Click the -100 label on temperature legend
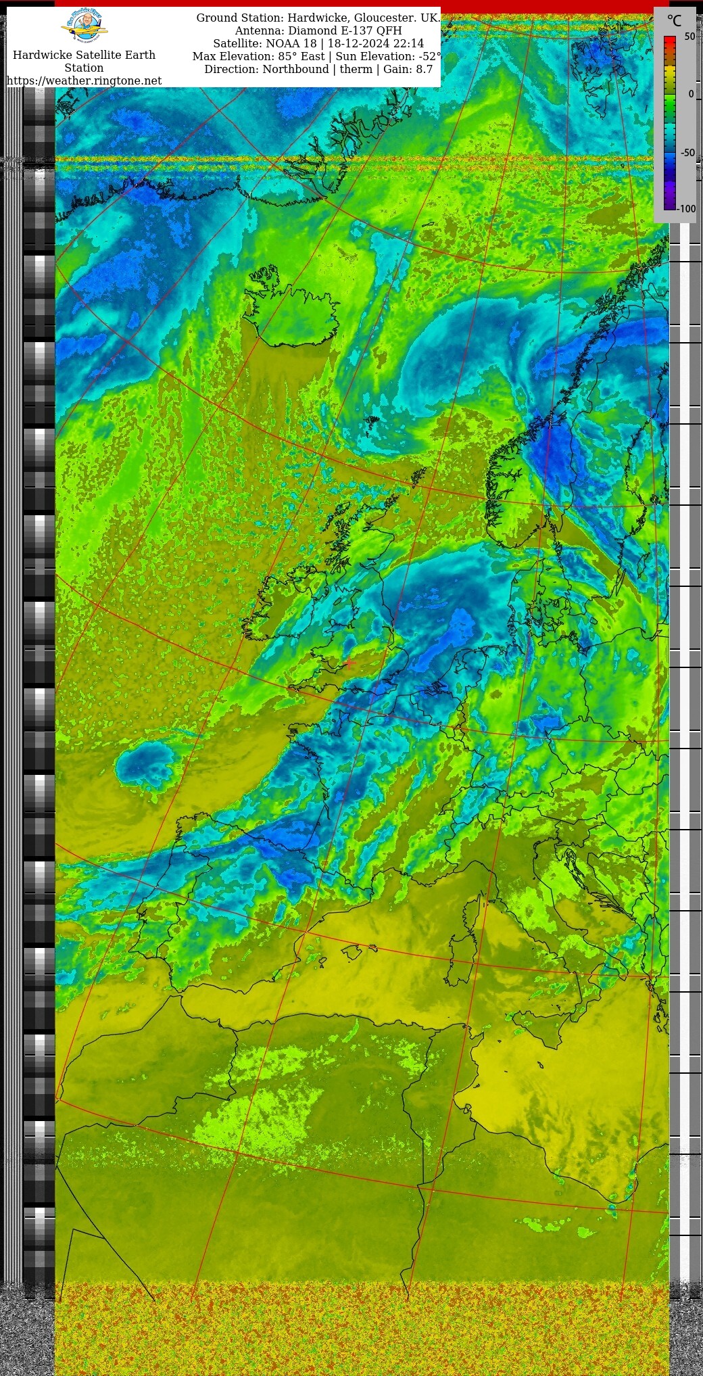 tap(687, 209)
